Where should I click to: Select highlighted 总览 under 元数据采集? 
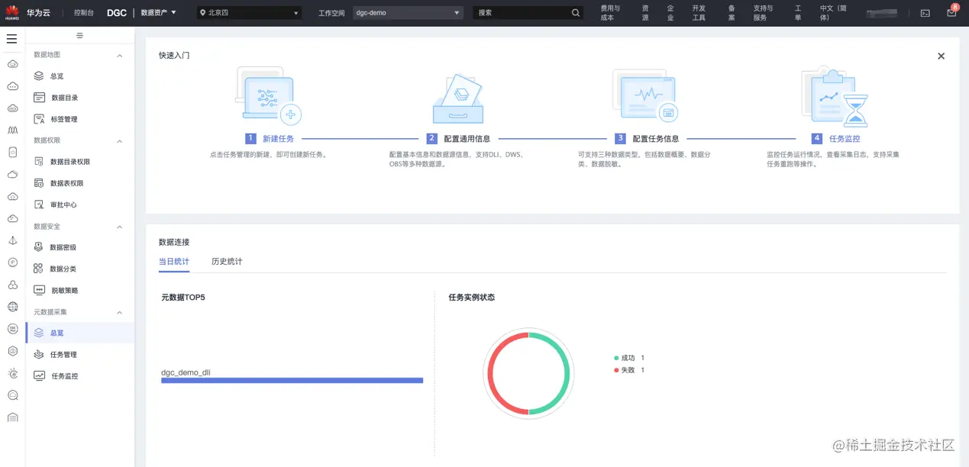click(x=80, y=333)
